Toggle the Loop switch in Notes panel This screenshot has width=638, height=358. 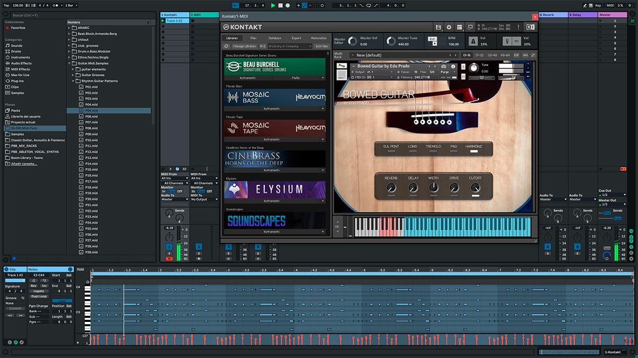pyautogui.click(x=62, y=301)
